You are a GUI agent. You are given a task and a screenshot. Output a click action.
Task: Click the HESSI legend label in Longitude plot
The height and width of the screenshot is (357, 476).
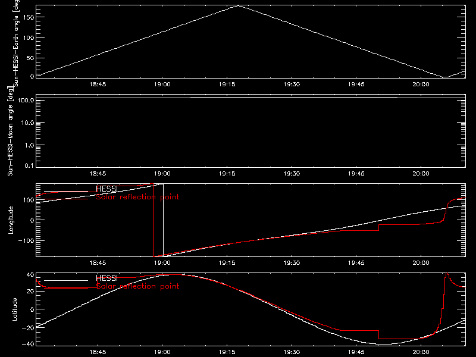(107, 189)
